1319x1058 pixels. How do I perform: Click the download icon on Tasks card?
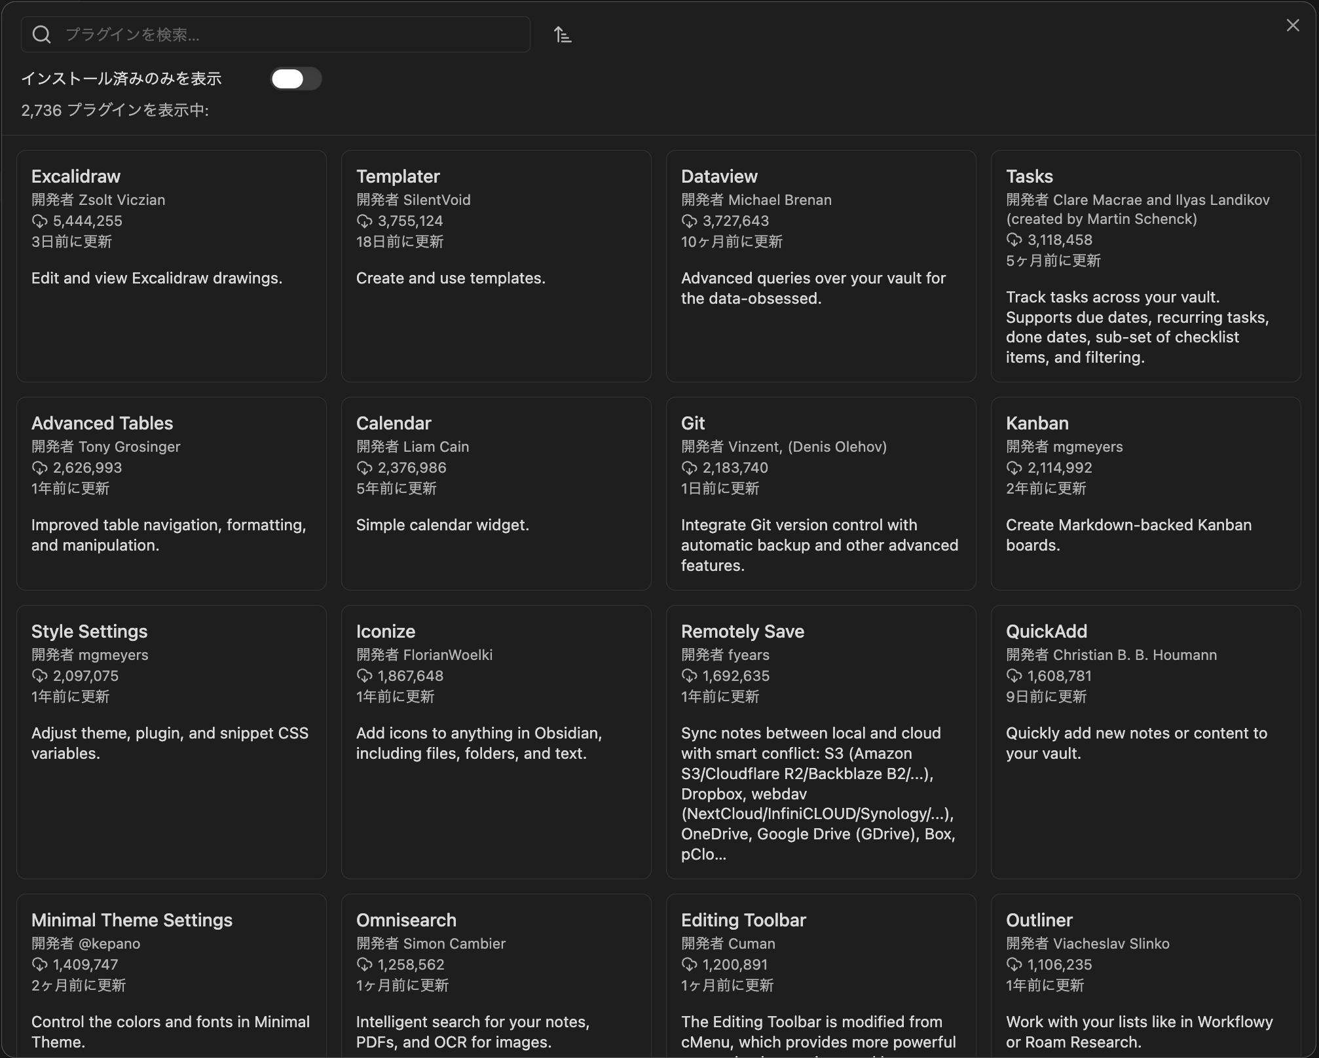click(1014, 240)
